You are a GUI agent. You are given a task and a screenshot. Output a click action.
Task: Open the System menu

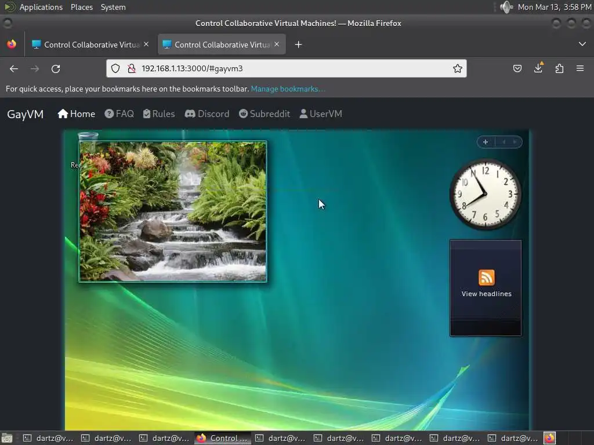113,7
